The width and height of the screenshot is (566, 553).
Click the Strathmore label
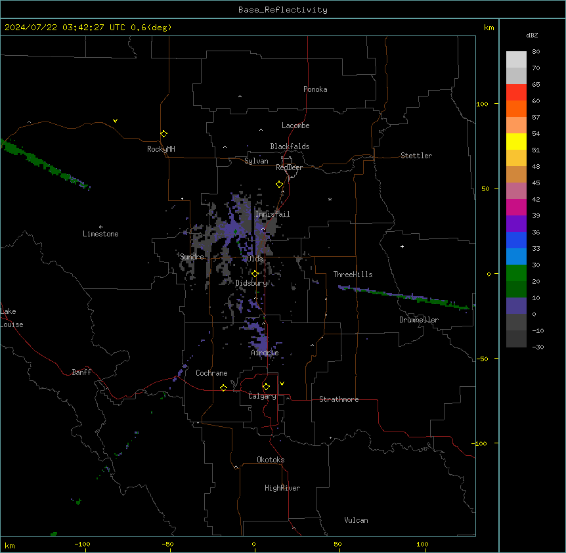coord(339,399)
